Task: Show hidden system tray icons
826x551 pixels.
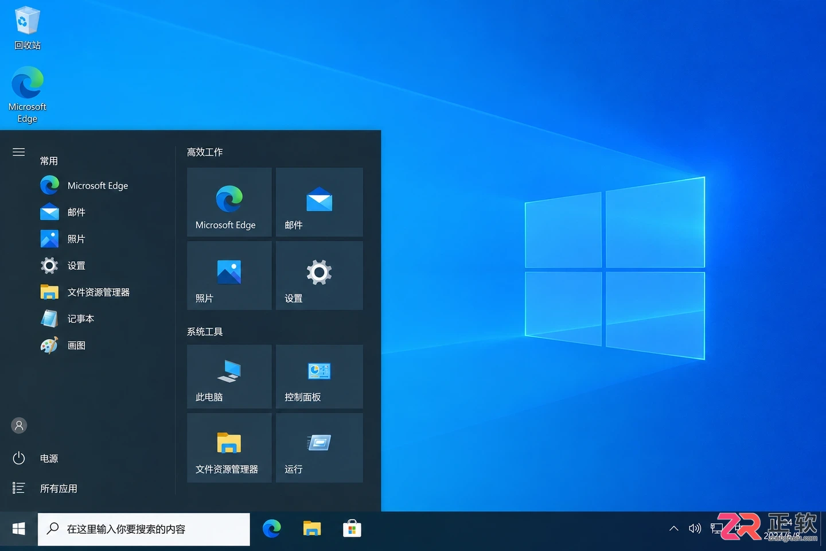Action: (x=674, y=529)
